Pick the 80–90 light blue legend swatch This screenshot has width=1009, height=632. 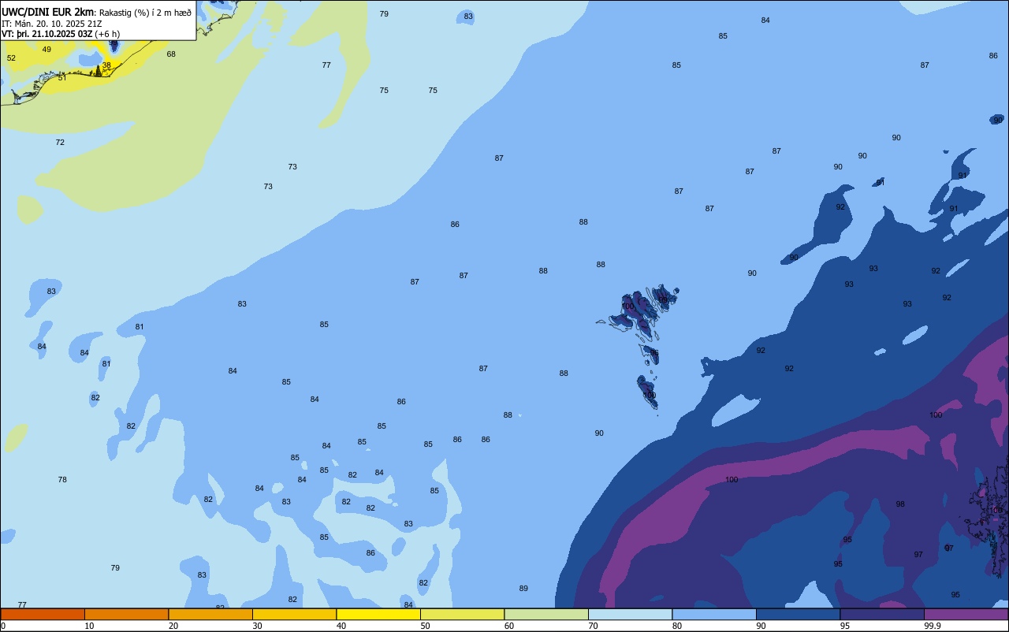[x=714, y=614]
